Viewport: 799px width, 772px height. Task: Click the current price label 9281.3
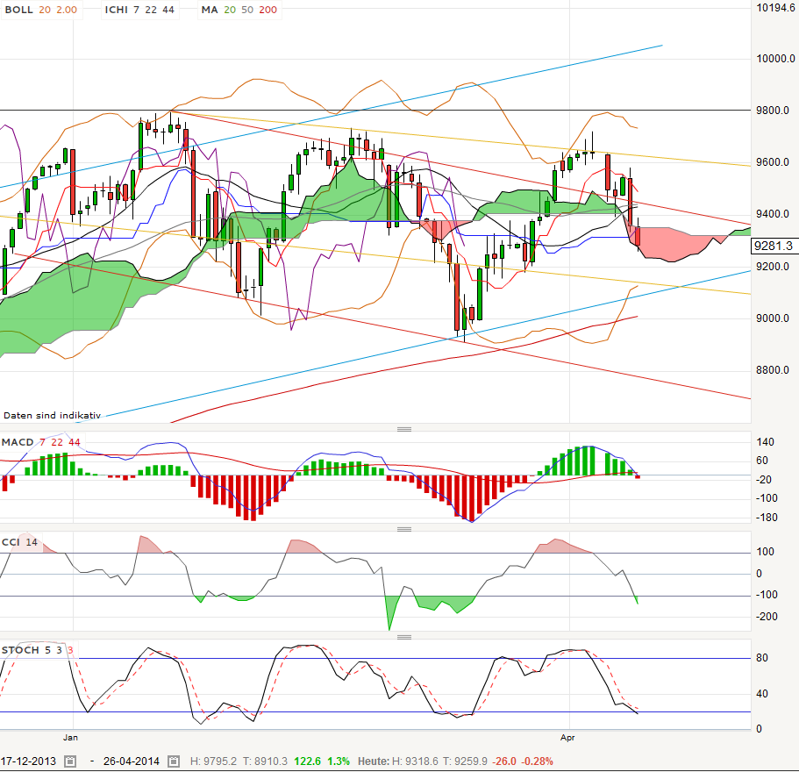click(x=774, y=247)
